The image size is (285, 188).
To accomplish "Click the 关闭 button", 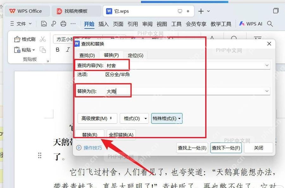I will pyautogui.click(x=258, y=148).
